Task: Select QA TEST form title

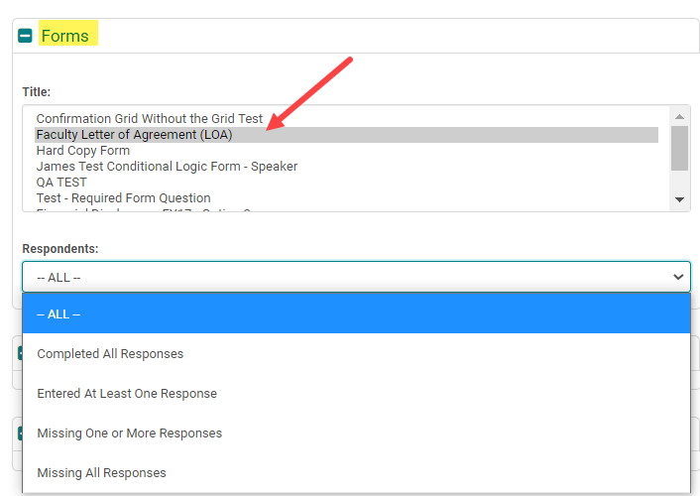Action: point(61,183)
